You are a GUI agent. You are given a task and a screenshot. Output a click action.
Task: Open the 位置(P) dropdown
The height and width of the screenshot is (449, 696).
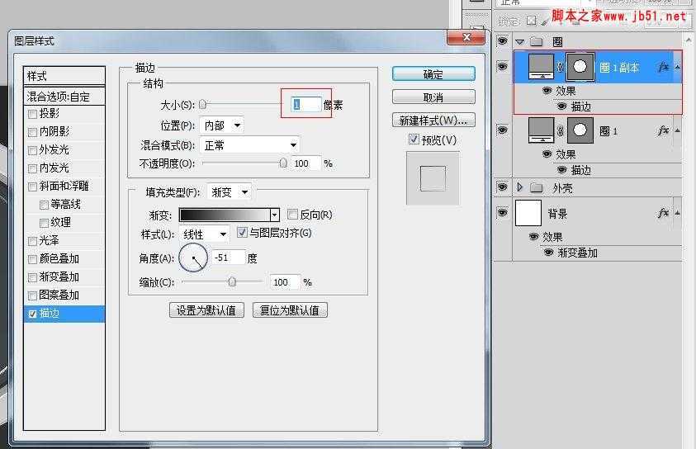(x=221, y=125)
